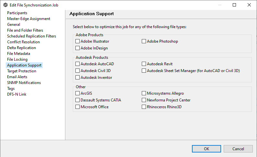This screenshot has height=157, width=257.
Task: Enable Autodesk AutoCAD optimization
Action: (78, 64)
